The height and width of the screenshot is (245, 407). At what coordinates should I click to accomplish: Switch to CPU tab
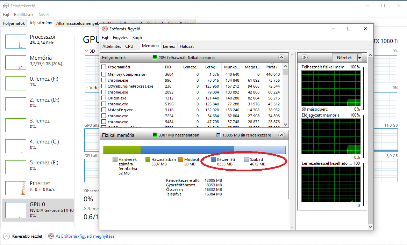129,46
